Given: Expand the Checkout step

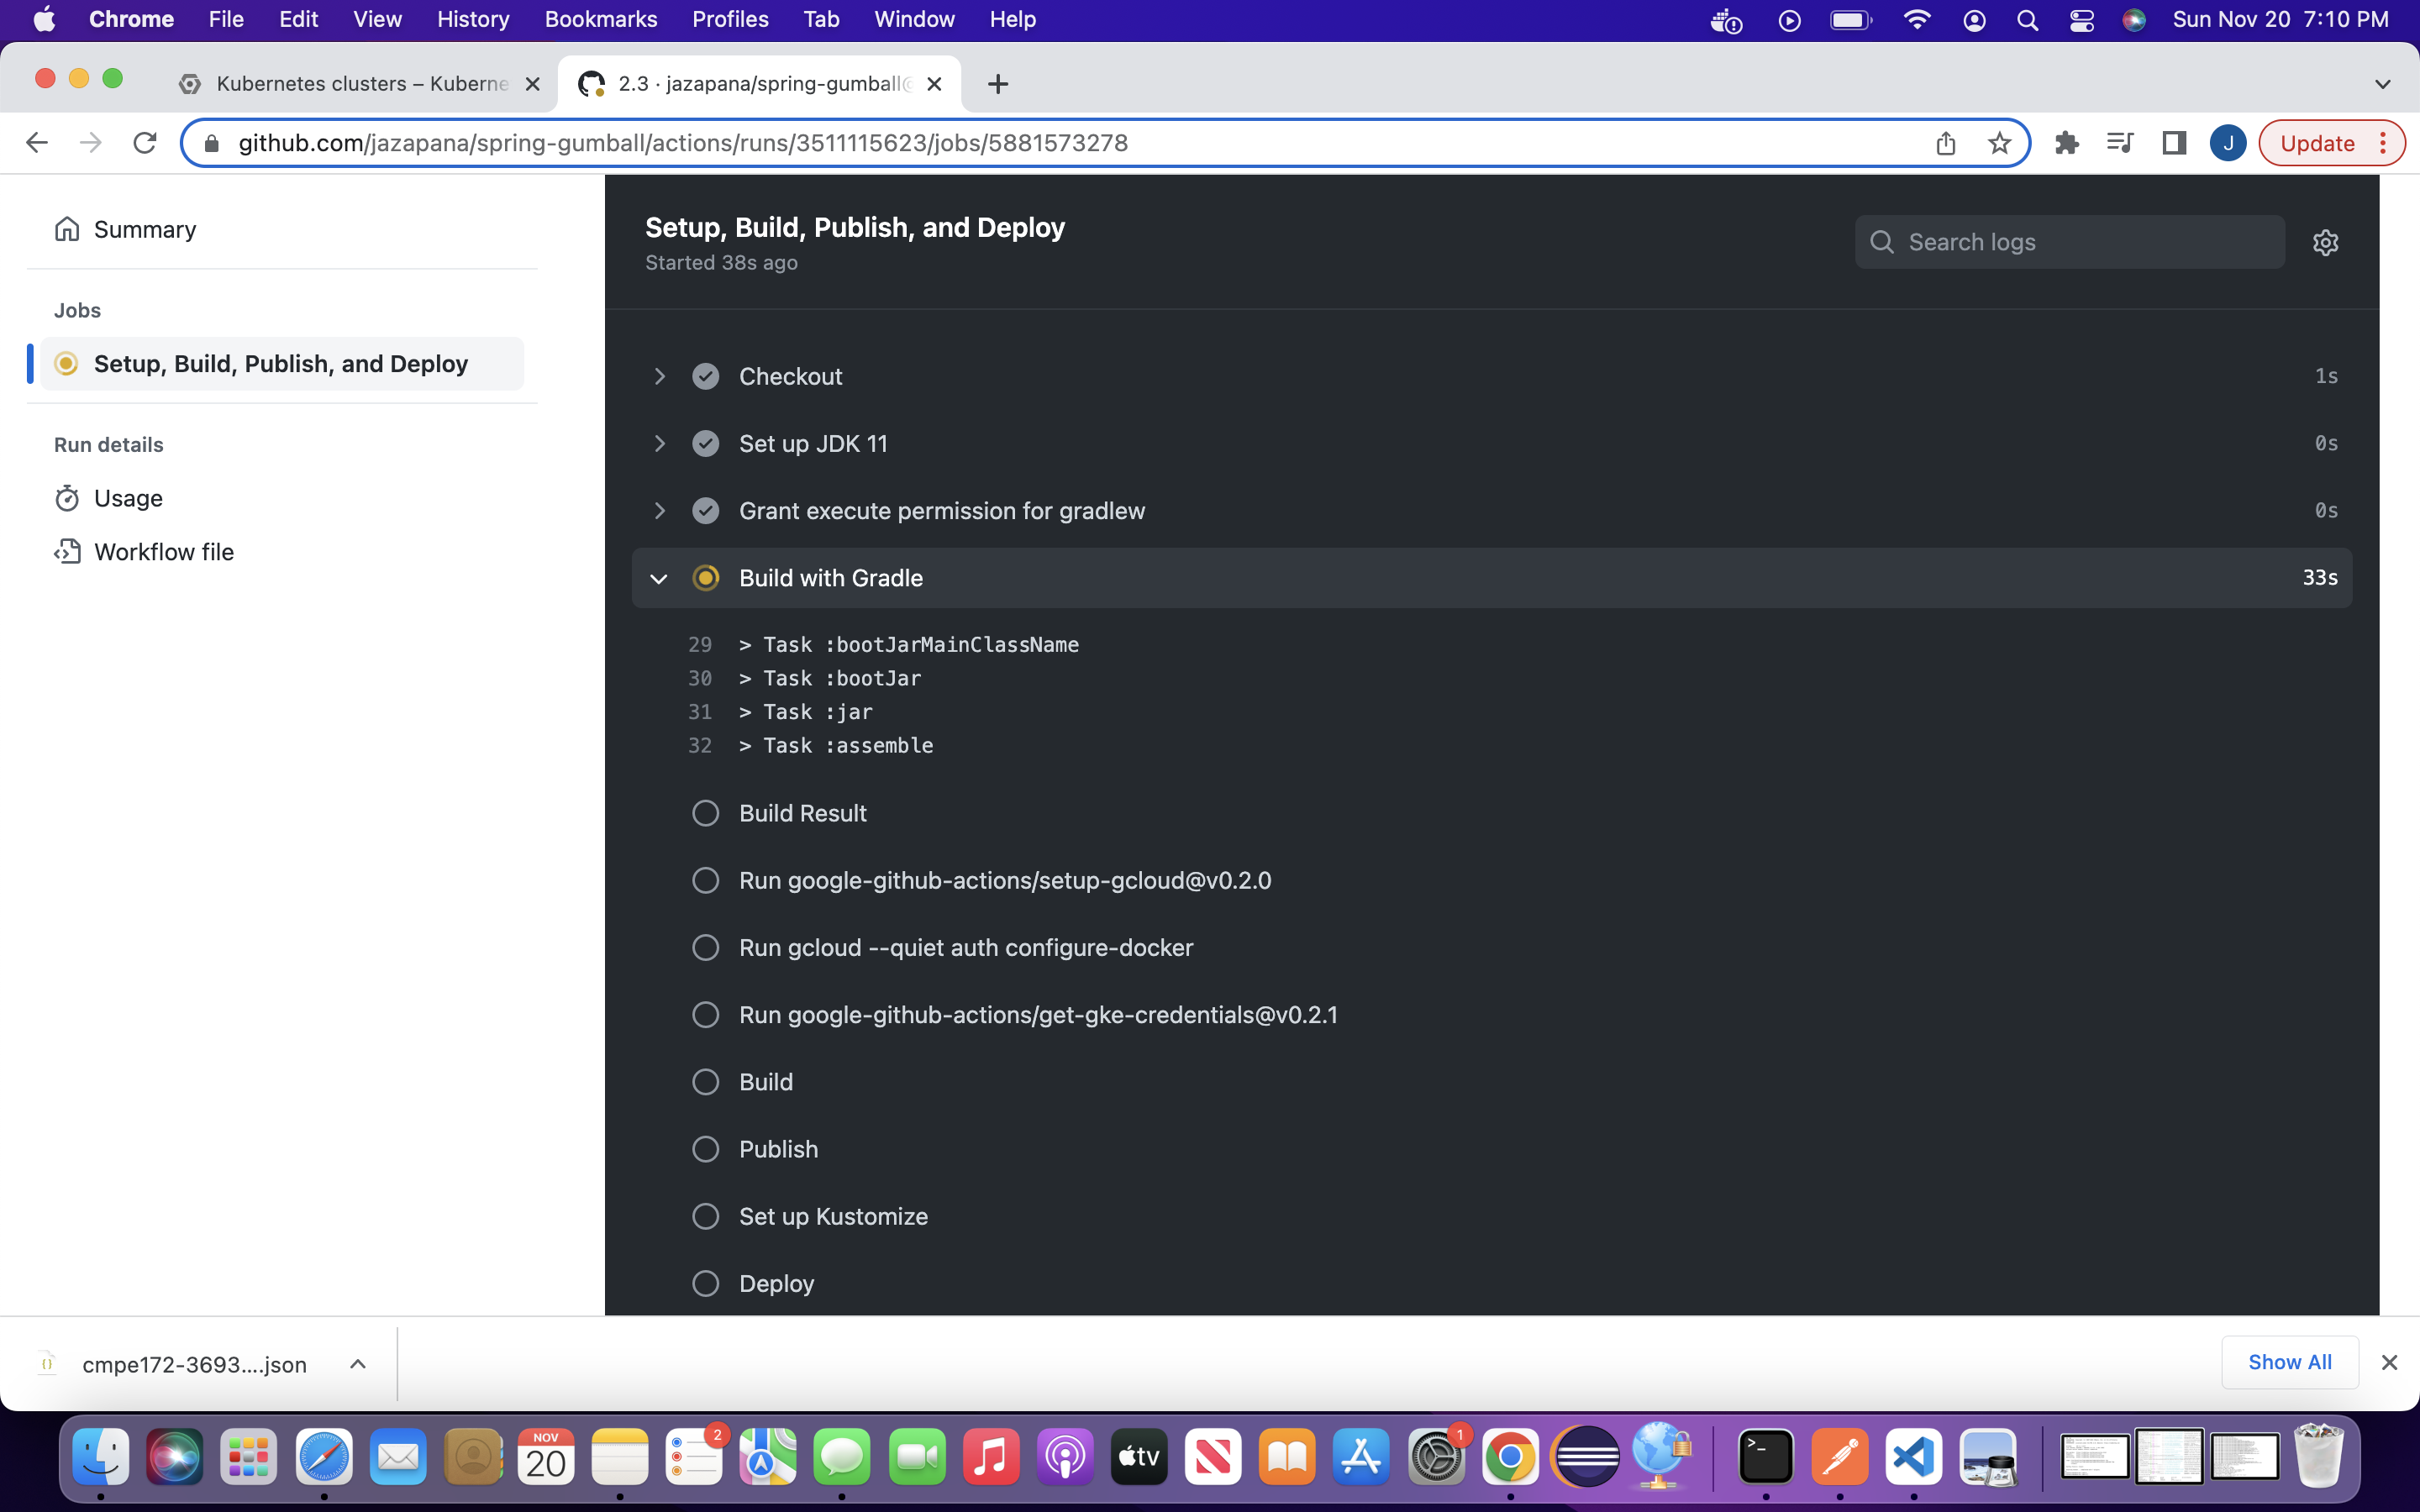Looking at the screenshot, I should pyautogui.click(x=660, y=376).
